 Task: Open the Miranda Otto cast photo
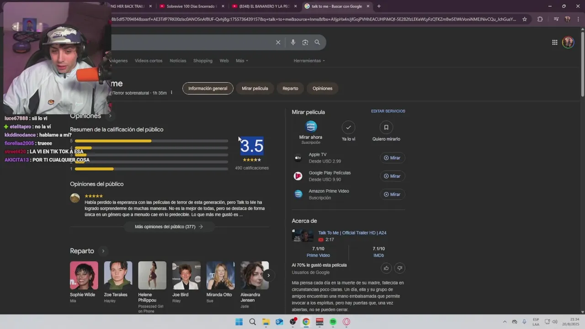coord(220,276)
